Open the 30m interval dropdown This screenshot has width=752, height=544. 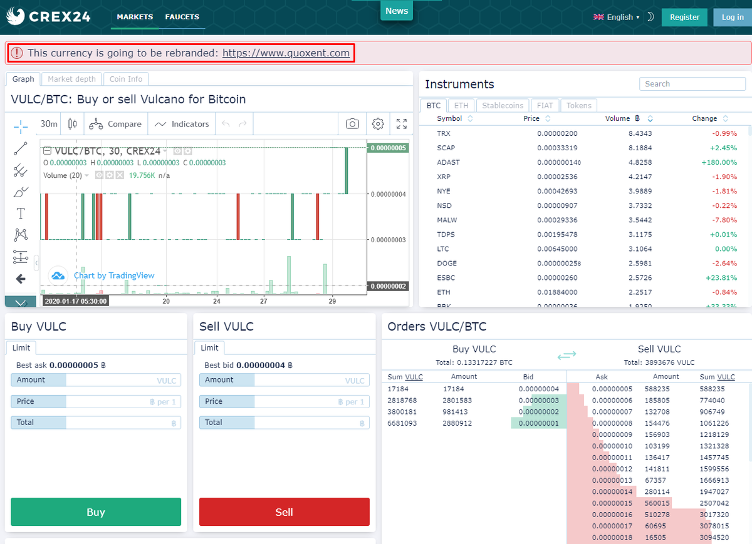pyautogui.click(x=49, y=124)
